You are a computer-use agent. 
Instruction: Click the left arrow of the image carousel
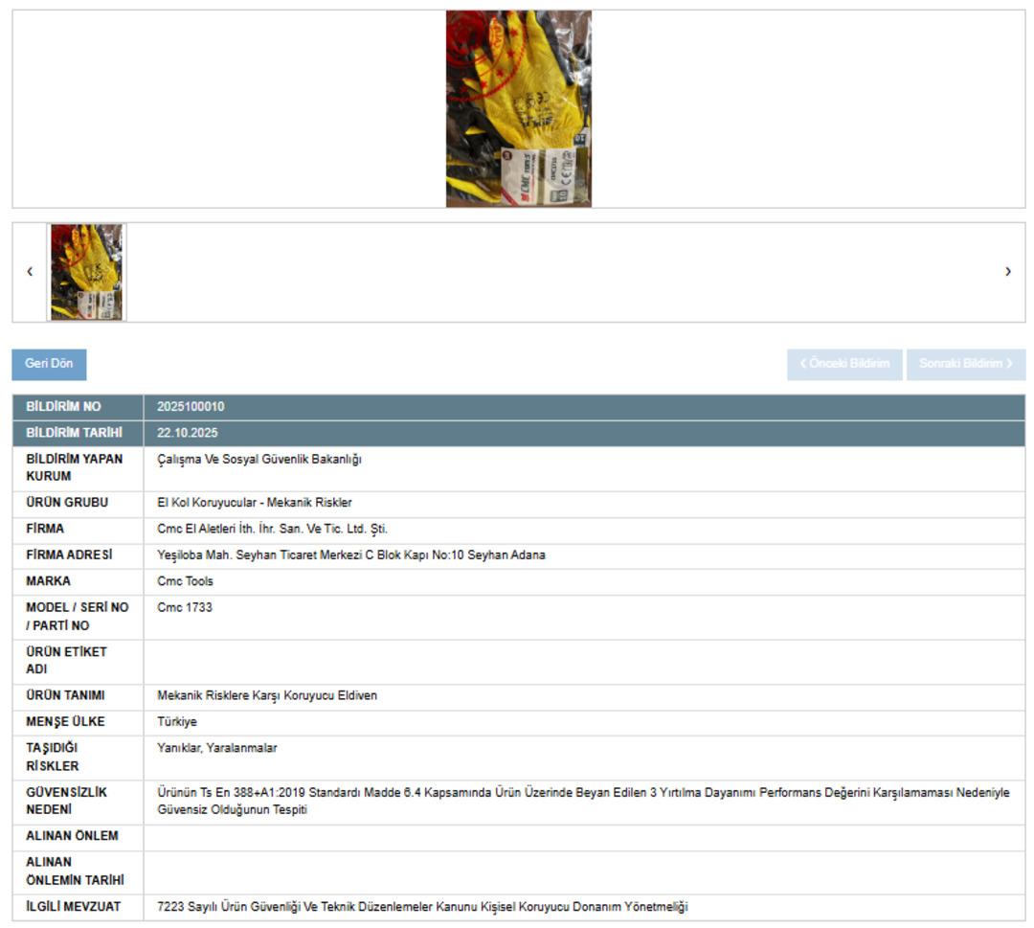click(x=30, y=272)
